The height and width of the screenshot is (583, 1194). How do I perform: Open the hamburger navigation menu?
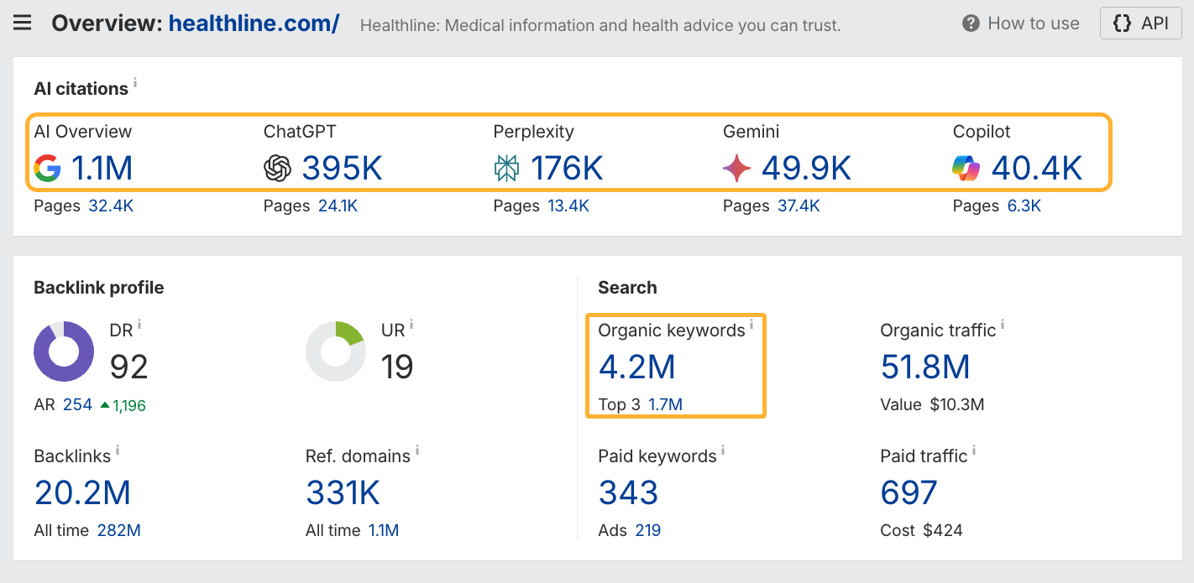tap(22, 23)
